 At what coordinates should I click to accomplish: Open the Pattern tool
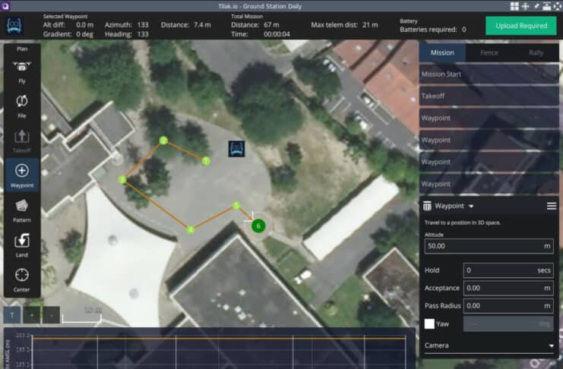[x=21, y=211]
